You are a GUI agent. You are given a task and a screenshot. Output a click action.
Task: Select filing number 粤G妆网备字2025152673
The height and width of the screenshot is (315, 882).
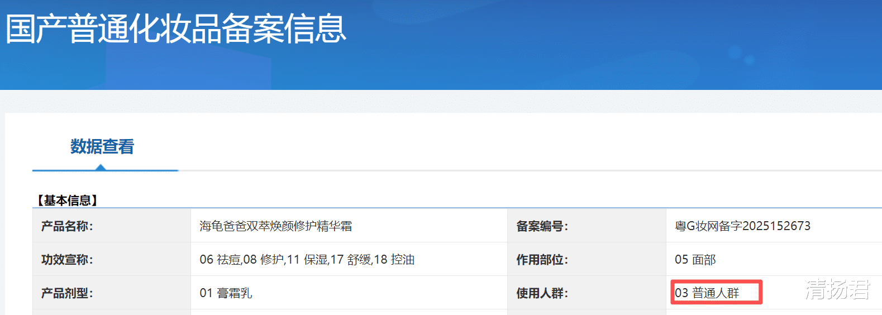(x=742, y=226)
